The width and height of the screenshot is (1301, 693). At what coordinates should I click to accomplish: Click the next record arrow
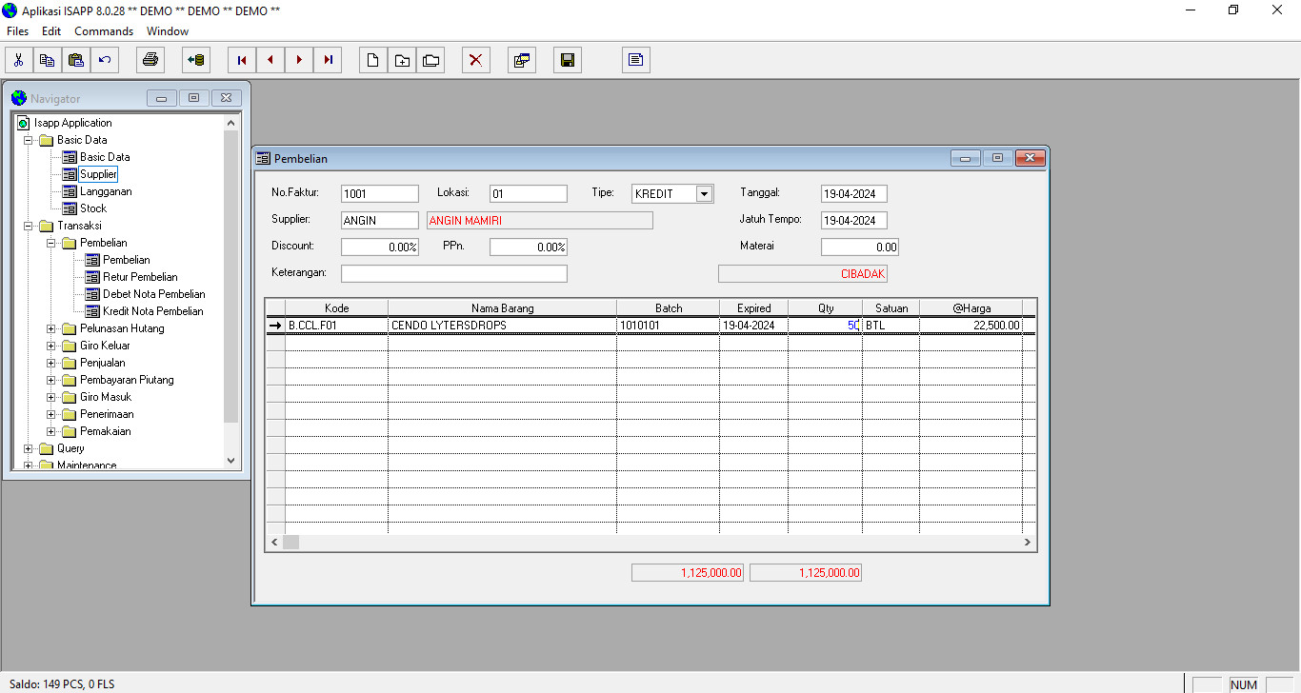point(299,60)
